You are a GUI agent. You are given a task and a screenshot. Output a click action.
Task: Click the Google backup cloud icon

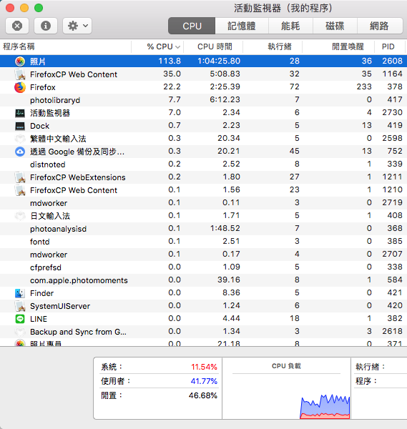(20, 152)
